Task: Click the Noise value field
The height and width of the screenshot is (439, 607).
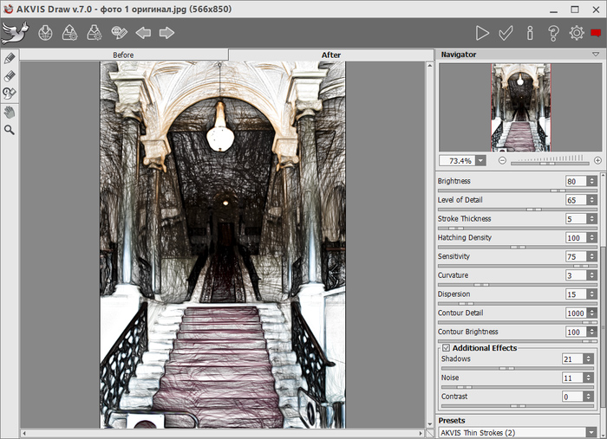Action: tap(572, 378)
